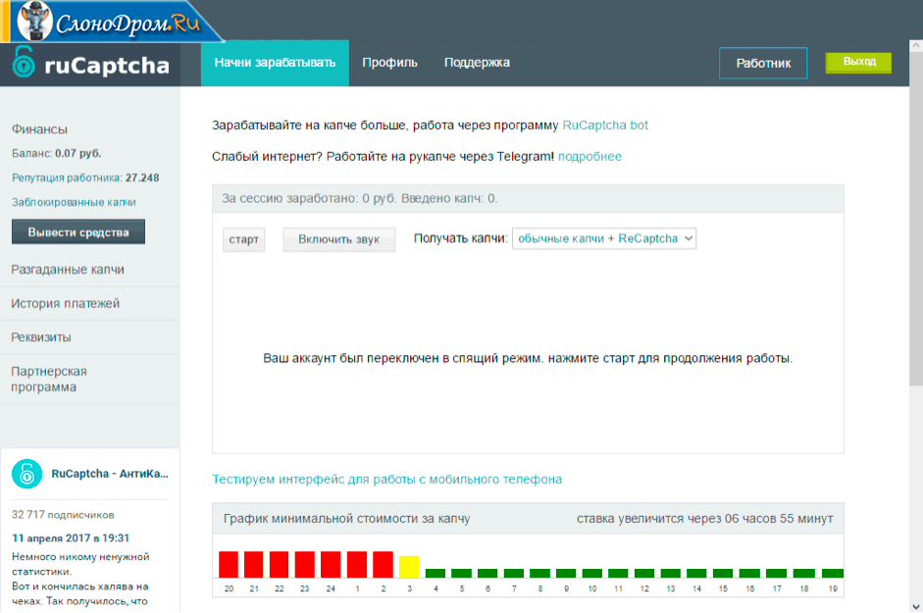The image size is (923, 613).
Task: Click the 32 717 подписчиков text
Action: pyautogui.click(x=63, y=515)
